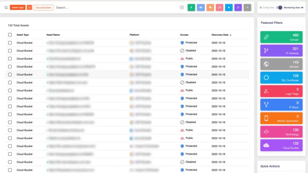
Task: Click the Discovery Date column header
Action: point(220,35)
